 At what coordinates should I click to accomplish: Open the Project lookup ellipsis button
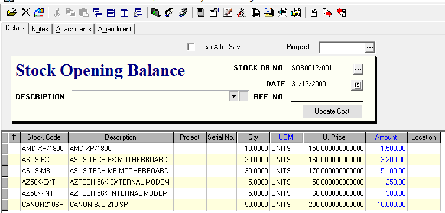[x=370, y=47]
